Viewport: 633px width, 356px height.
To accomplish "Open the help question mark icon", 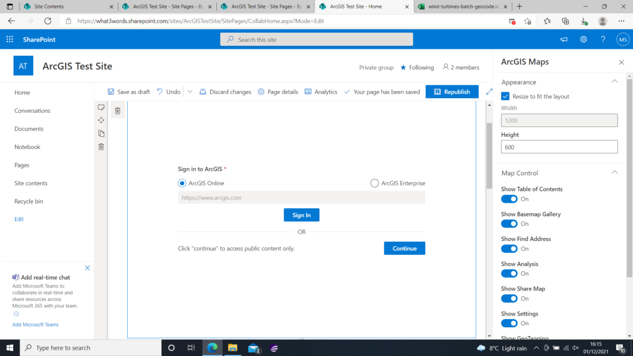I will coord(603,39).
